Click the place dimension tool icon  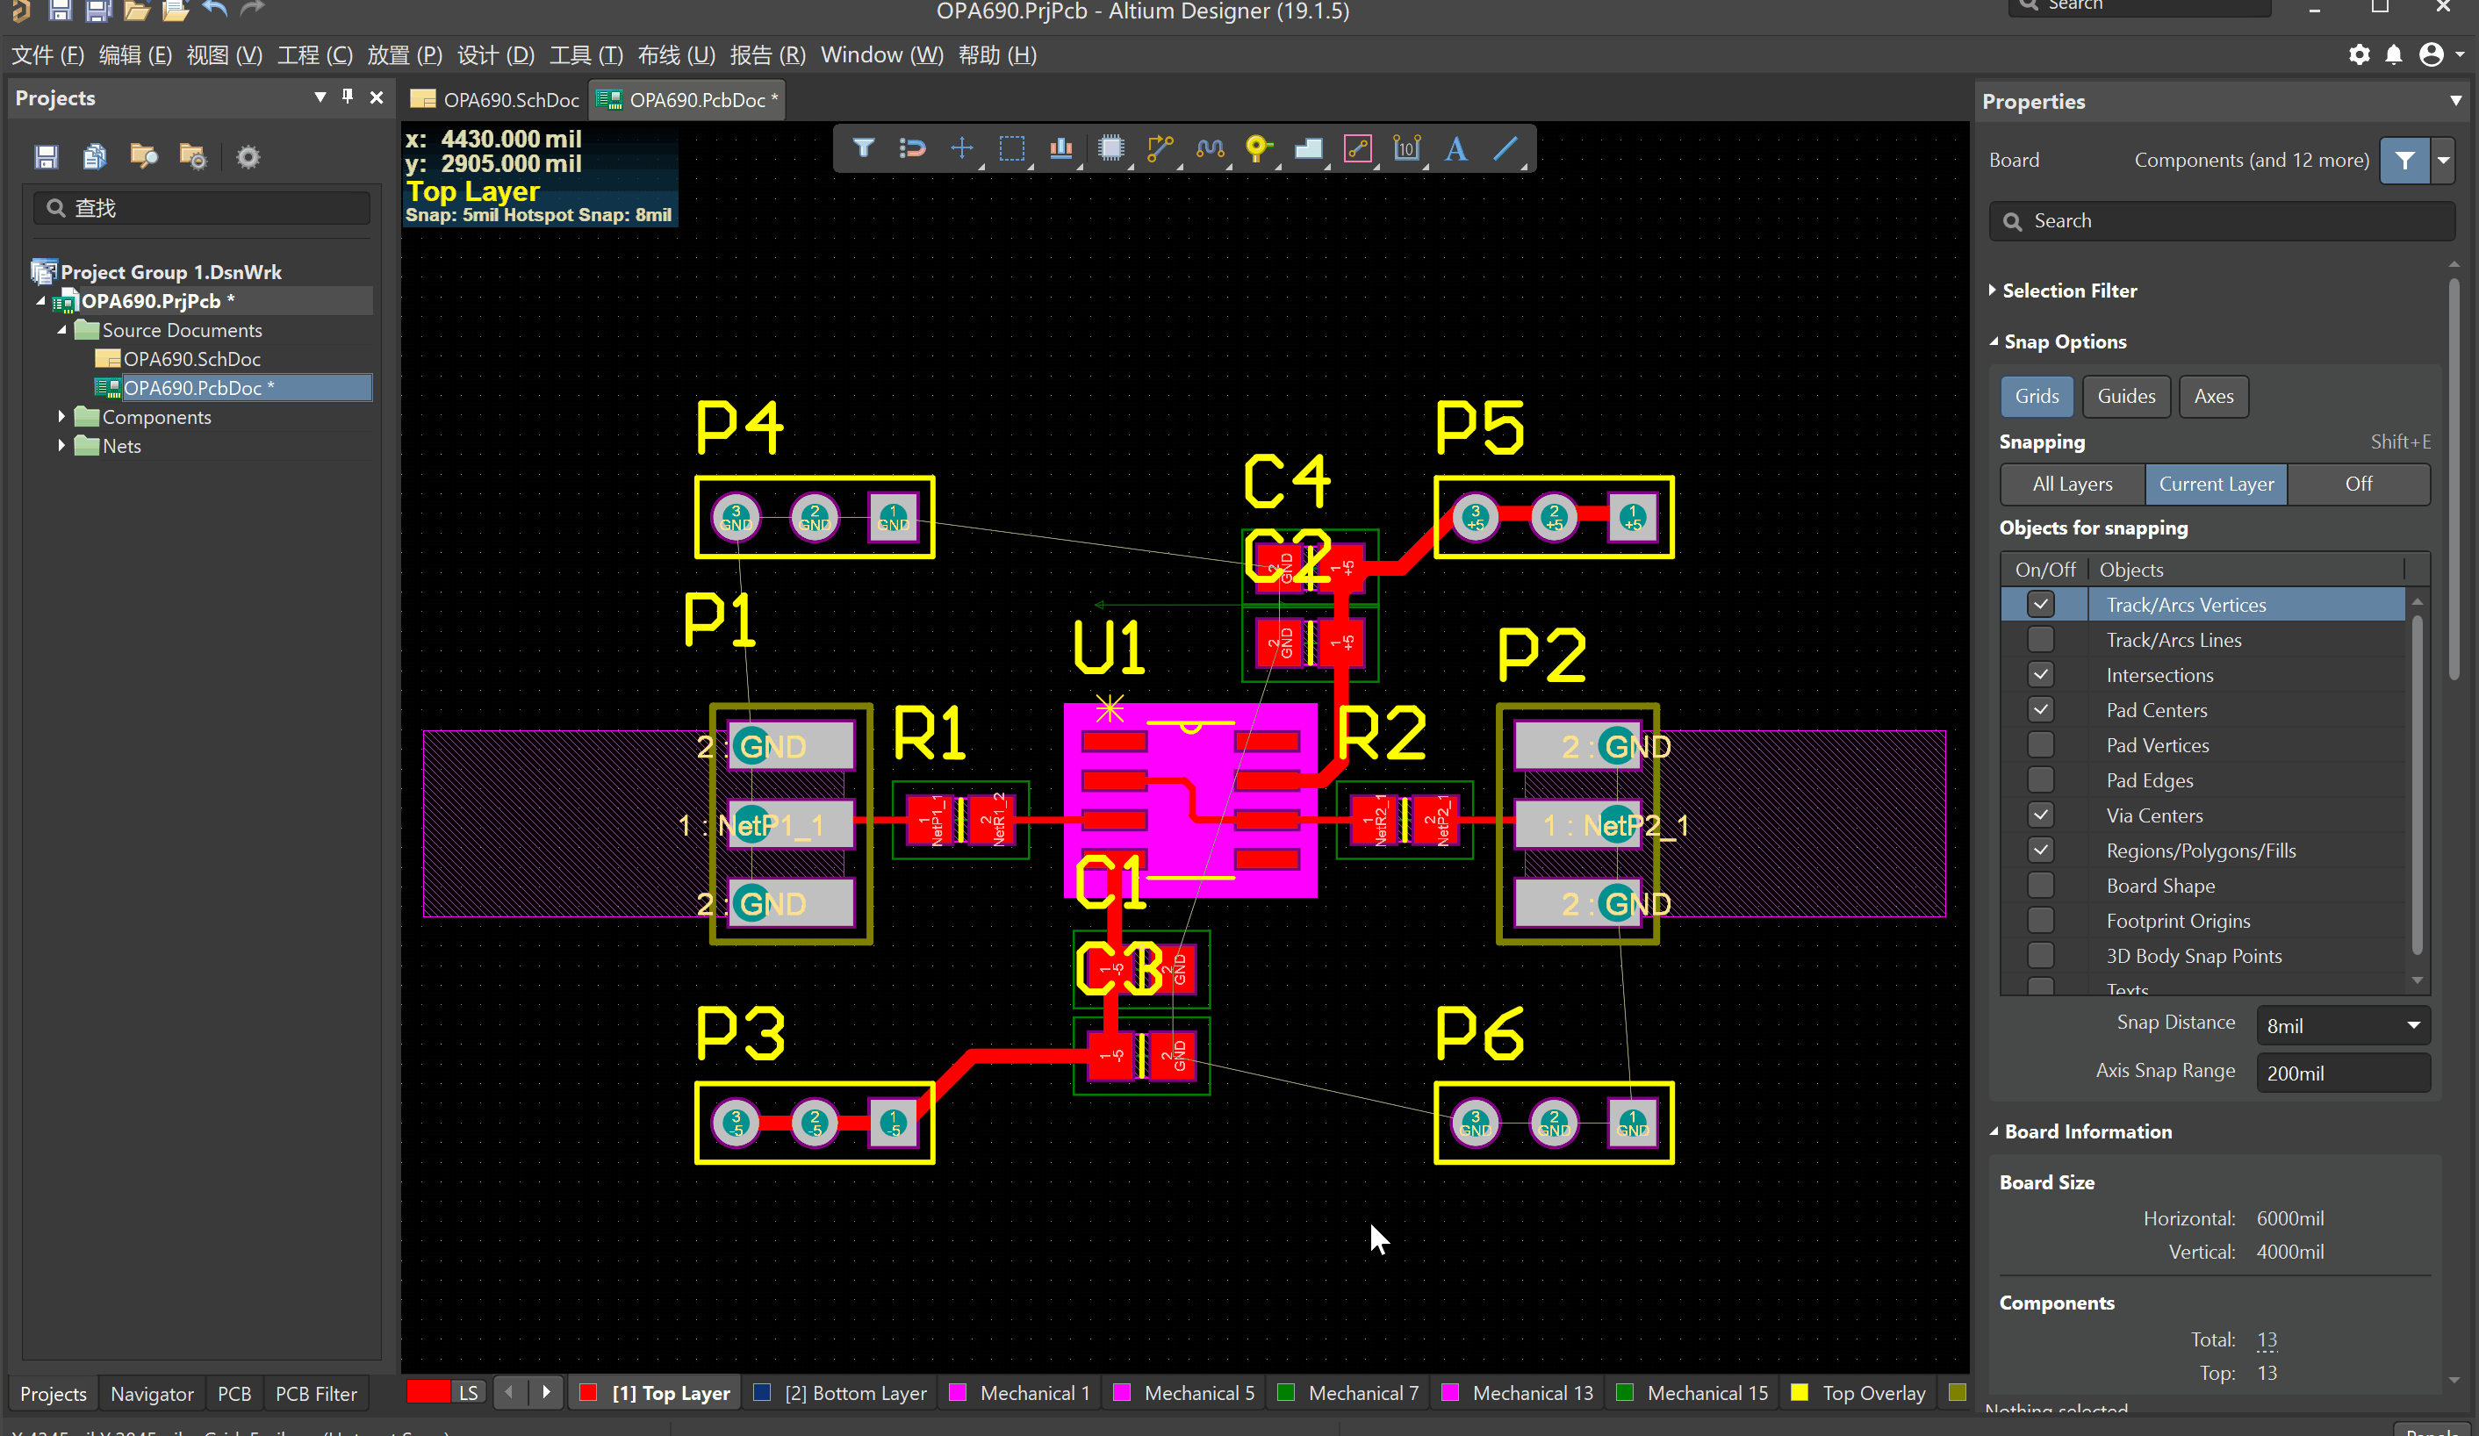pyautogui.click(x=1405, y=148)
